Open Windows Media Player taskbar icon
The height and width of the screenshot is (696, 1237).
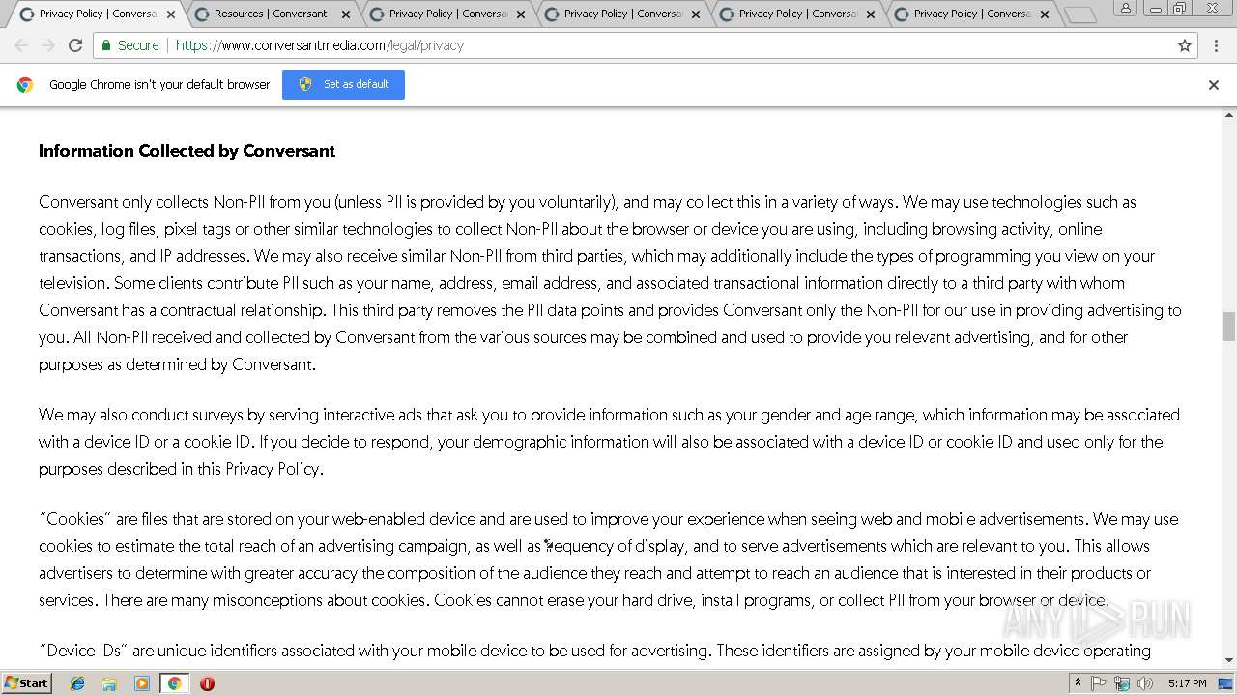(142, 683)
